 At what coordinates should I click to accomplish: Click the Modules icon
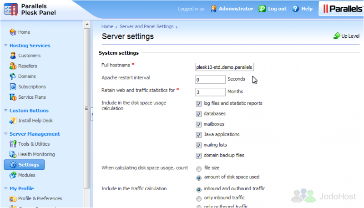pos(13,175)
